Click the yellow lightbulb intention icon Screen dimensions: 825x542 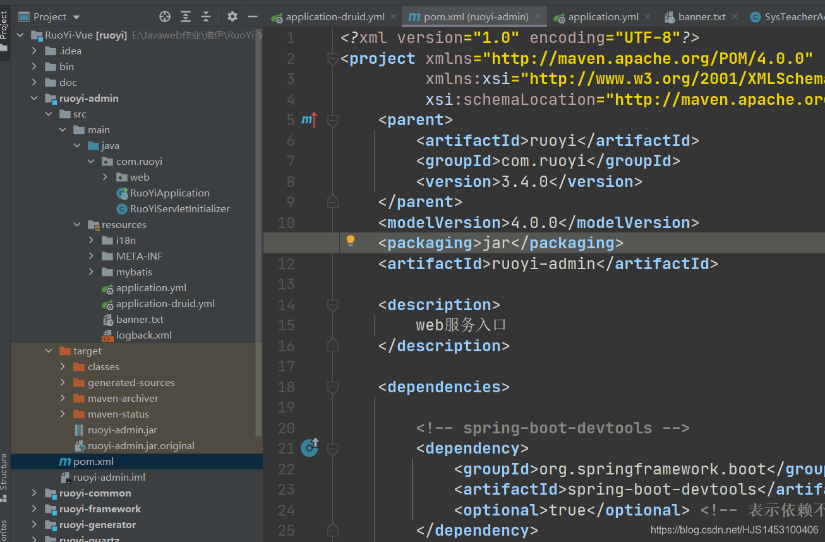click(x=351, y=241)
